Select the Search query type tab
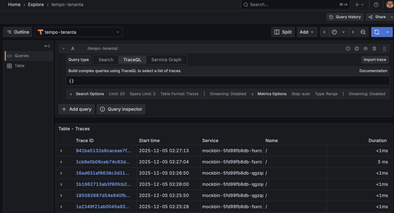This screenshot has height=213, width=394. tap(106, 59)
